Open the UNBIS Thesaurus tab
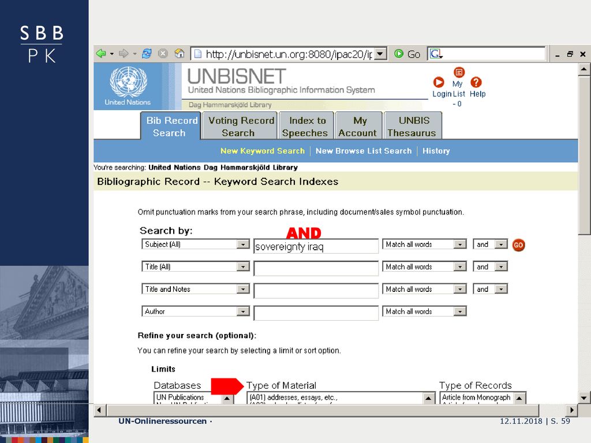Screen dimensions: 591x443 (413, 126)
